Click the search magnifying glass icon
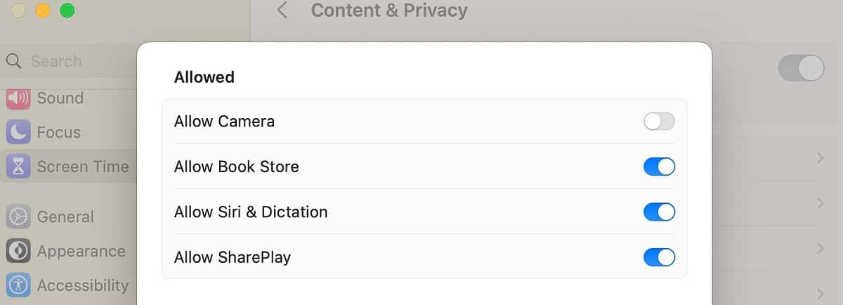 [13, 61]
